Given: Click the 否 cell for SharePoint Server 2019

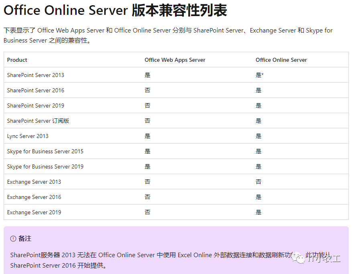Looking at the screenshot, I should 147,106.
